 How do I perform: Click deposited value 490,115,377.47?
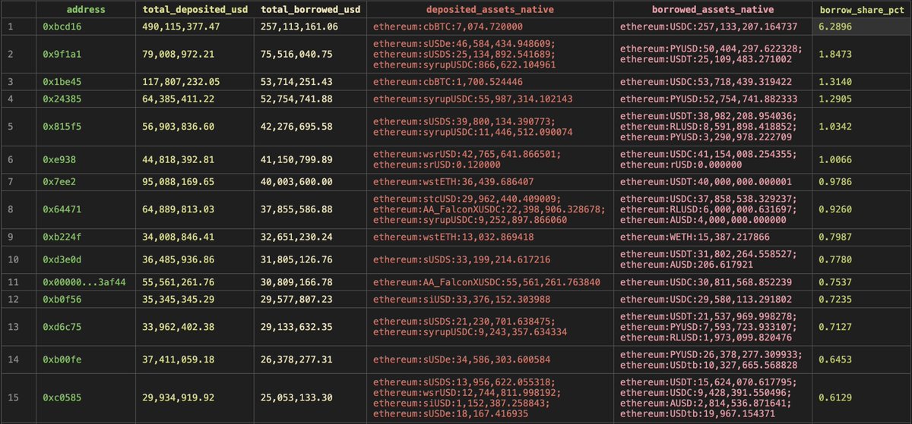[182, 26]
